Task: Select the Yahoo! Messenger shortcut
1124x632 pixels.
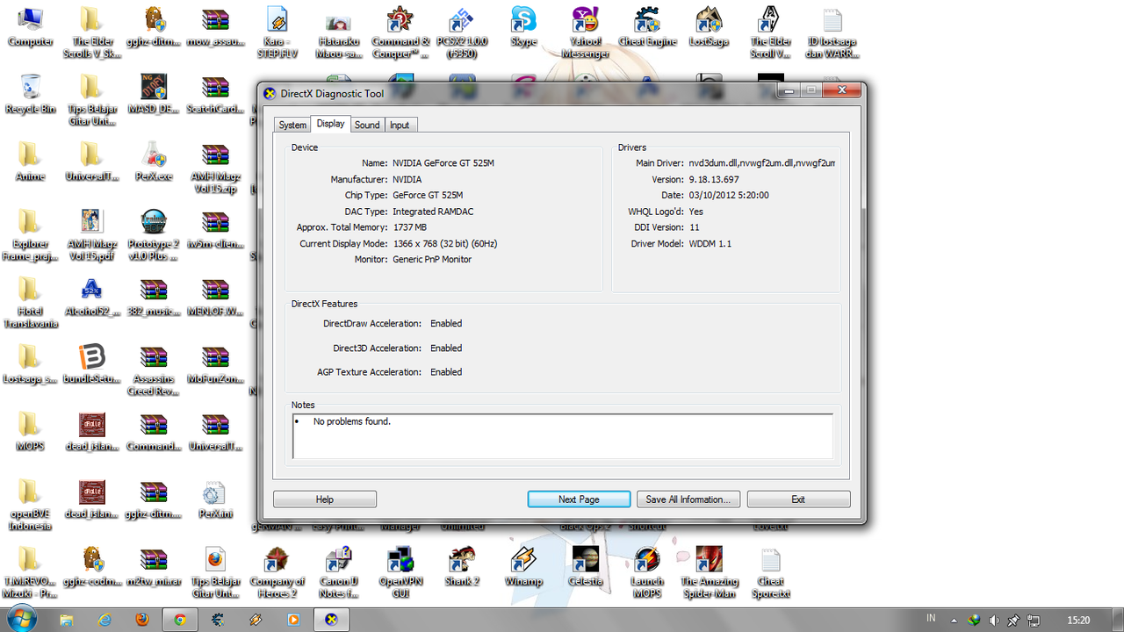Action: tap(586, 32)
